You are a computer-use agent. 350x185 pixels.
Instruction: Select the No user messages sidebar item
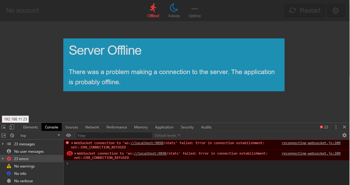tap(32, 152)
